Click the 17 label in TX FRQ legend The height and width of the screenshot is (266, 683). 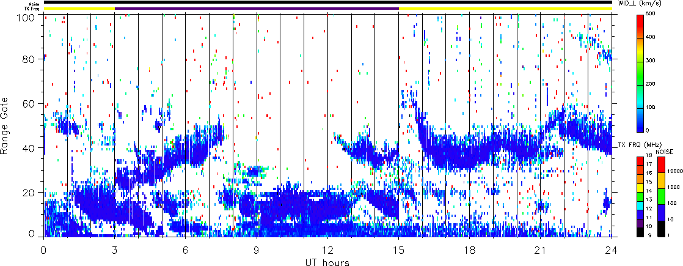click(x=649, y=164)
